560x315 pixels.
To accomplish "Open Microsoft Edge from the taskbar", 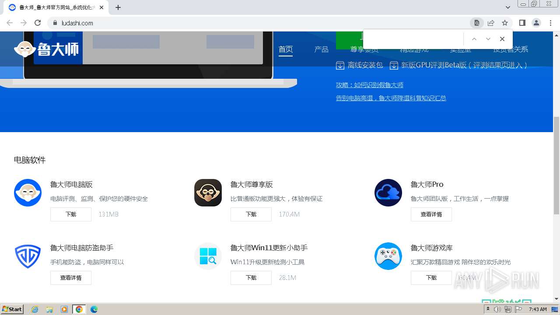I will [94, 309].
